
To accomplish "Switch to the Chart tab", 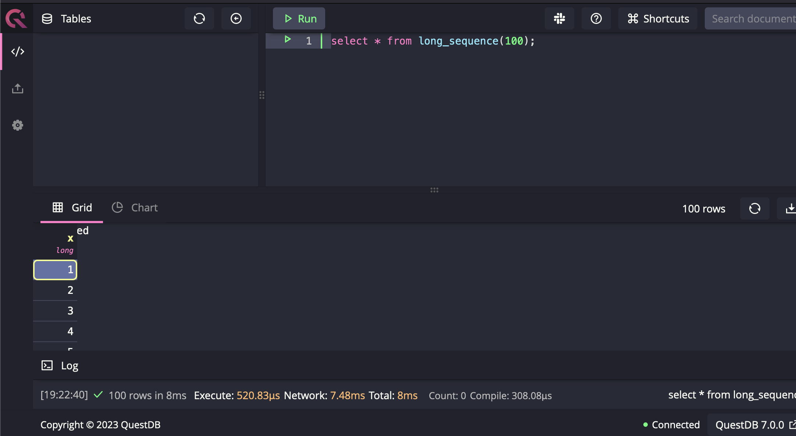I will click(135, 208).
